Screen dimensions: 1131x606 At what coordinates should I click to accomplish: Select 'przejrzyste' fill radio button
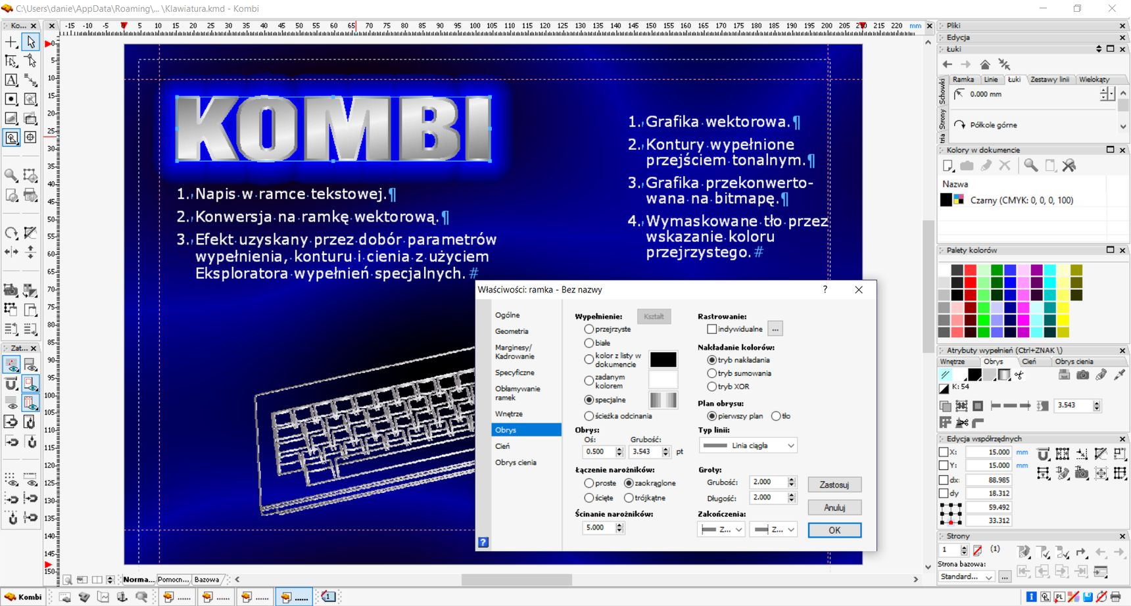[x=589, y=329]
